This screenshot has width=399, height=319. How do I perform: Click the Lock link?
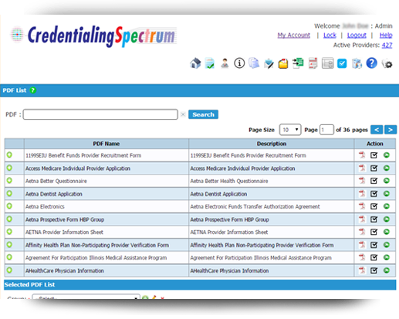[330, 35]
